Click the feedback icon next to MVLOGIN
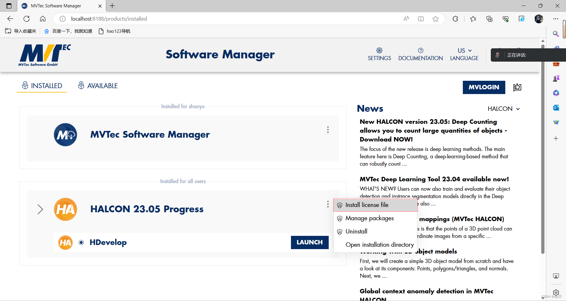This screenshot has height=301, width=566. click(x=517, y=87)
